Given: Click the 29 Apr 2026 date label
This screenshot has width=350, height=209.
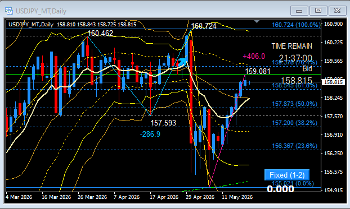Looking at the screenshot, I should [x=200, y=197].
